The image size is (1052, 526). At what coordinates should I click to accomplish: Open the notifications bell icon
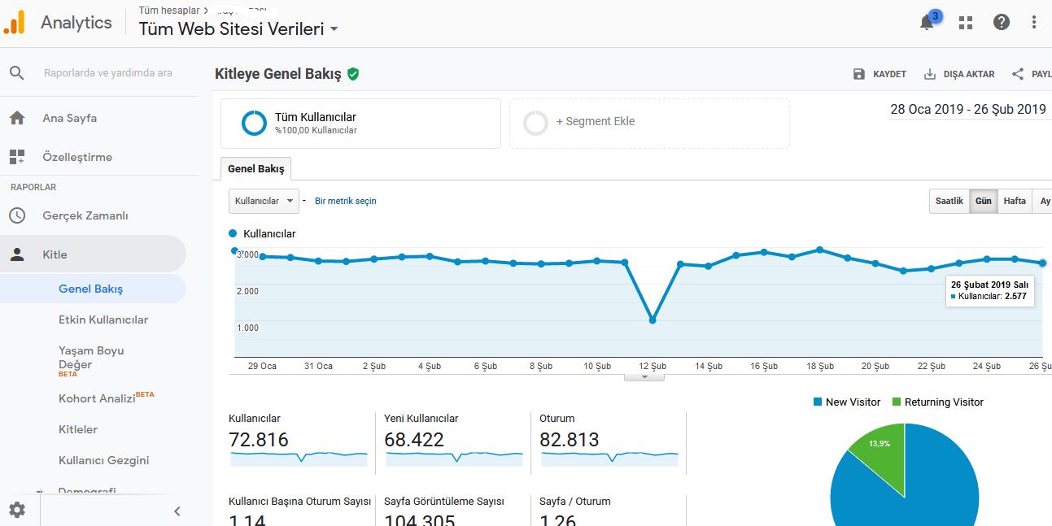click(927, 23)
